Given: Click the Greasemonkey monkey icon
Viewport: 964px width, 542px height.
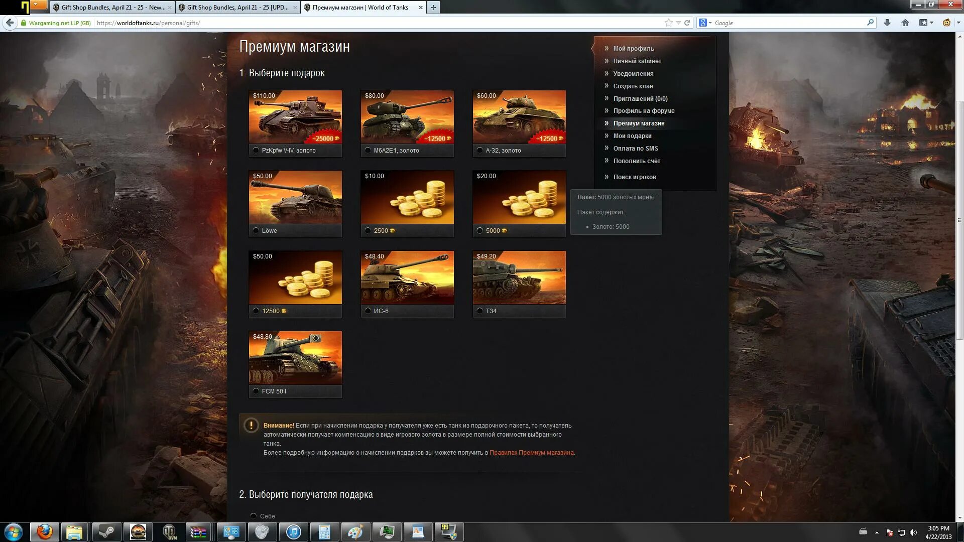Looking at the screenshot, I should 946,23.
